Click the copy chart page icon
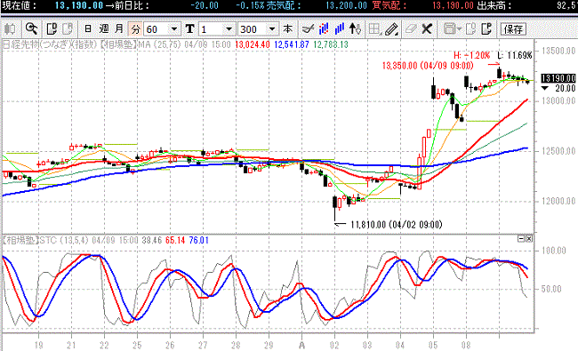Screen dimensions: 578x351 tap(52, 28)
